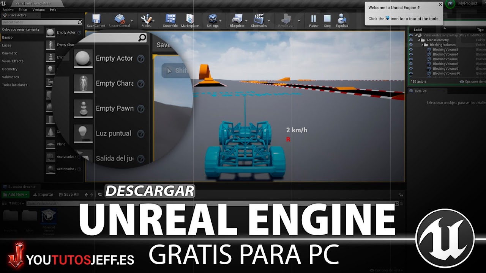Open the Editar menu
The image size is (486, 273).
(x=23, y=10)
